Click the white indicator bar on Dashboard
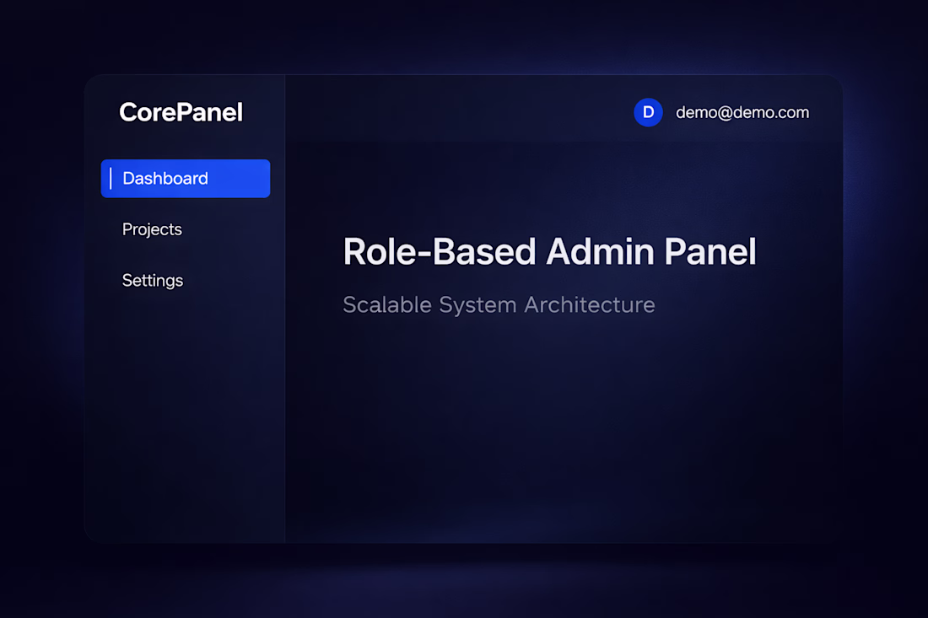Screen dimensions: 928x618 pyautogui.click(x=111, y=179)
